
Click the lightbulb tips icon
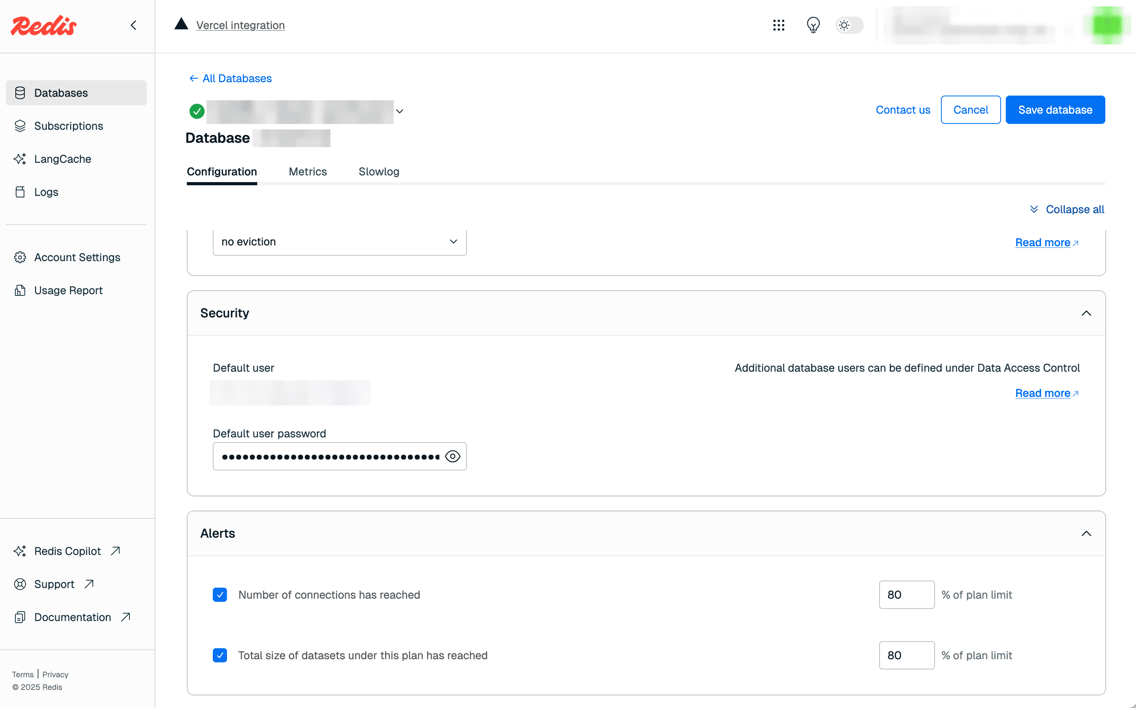tap(813, 25)
